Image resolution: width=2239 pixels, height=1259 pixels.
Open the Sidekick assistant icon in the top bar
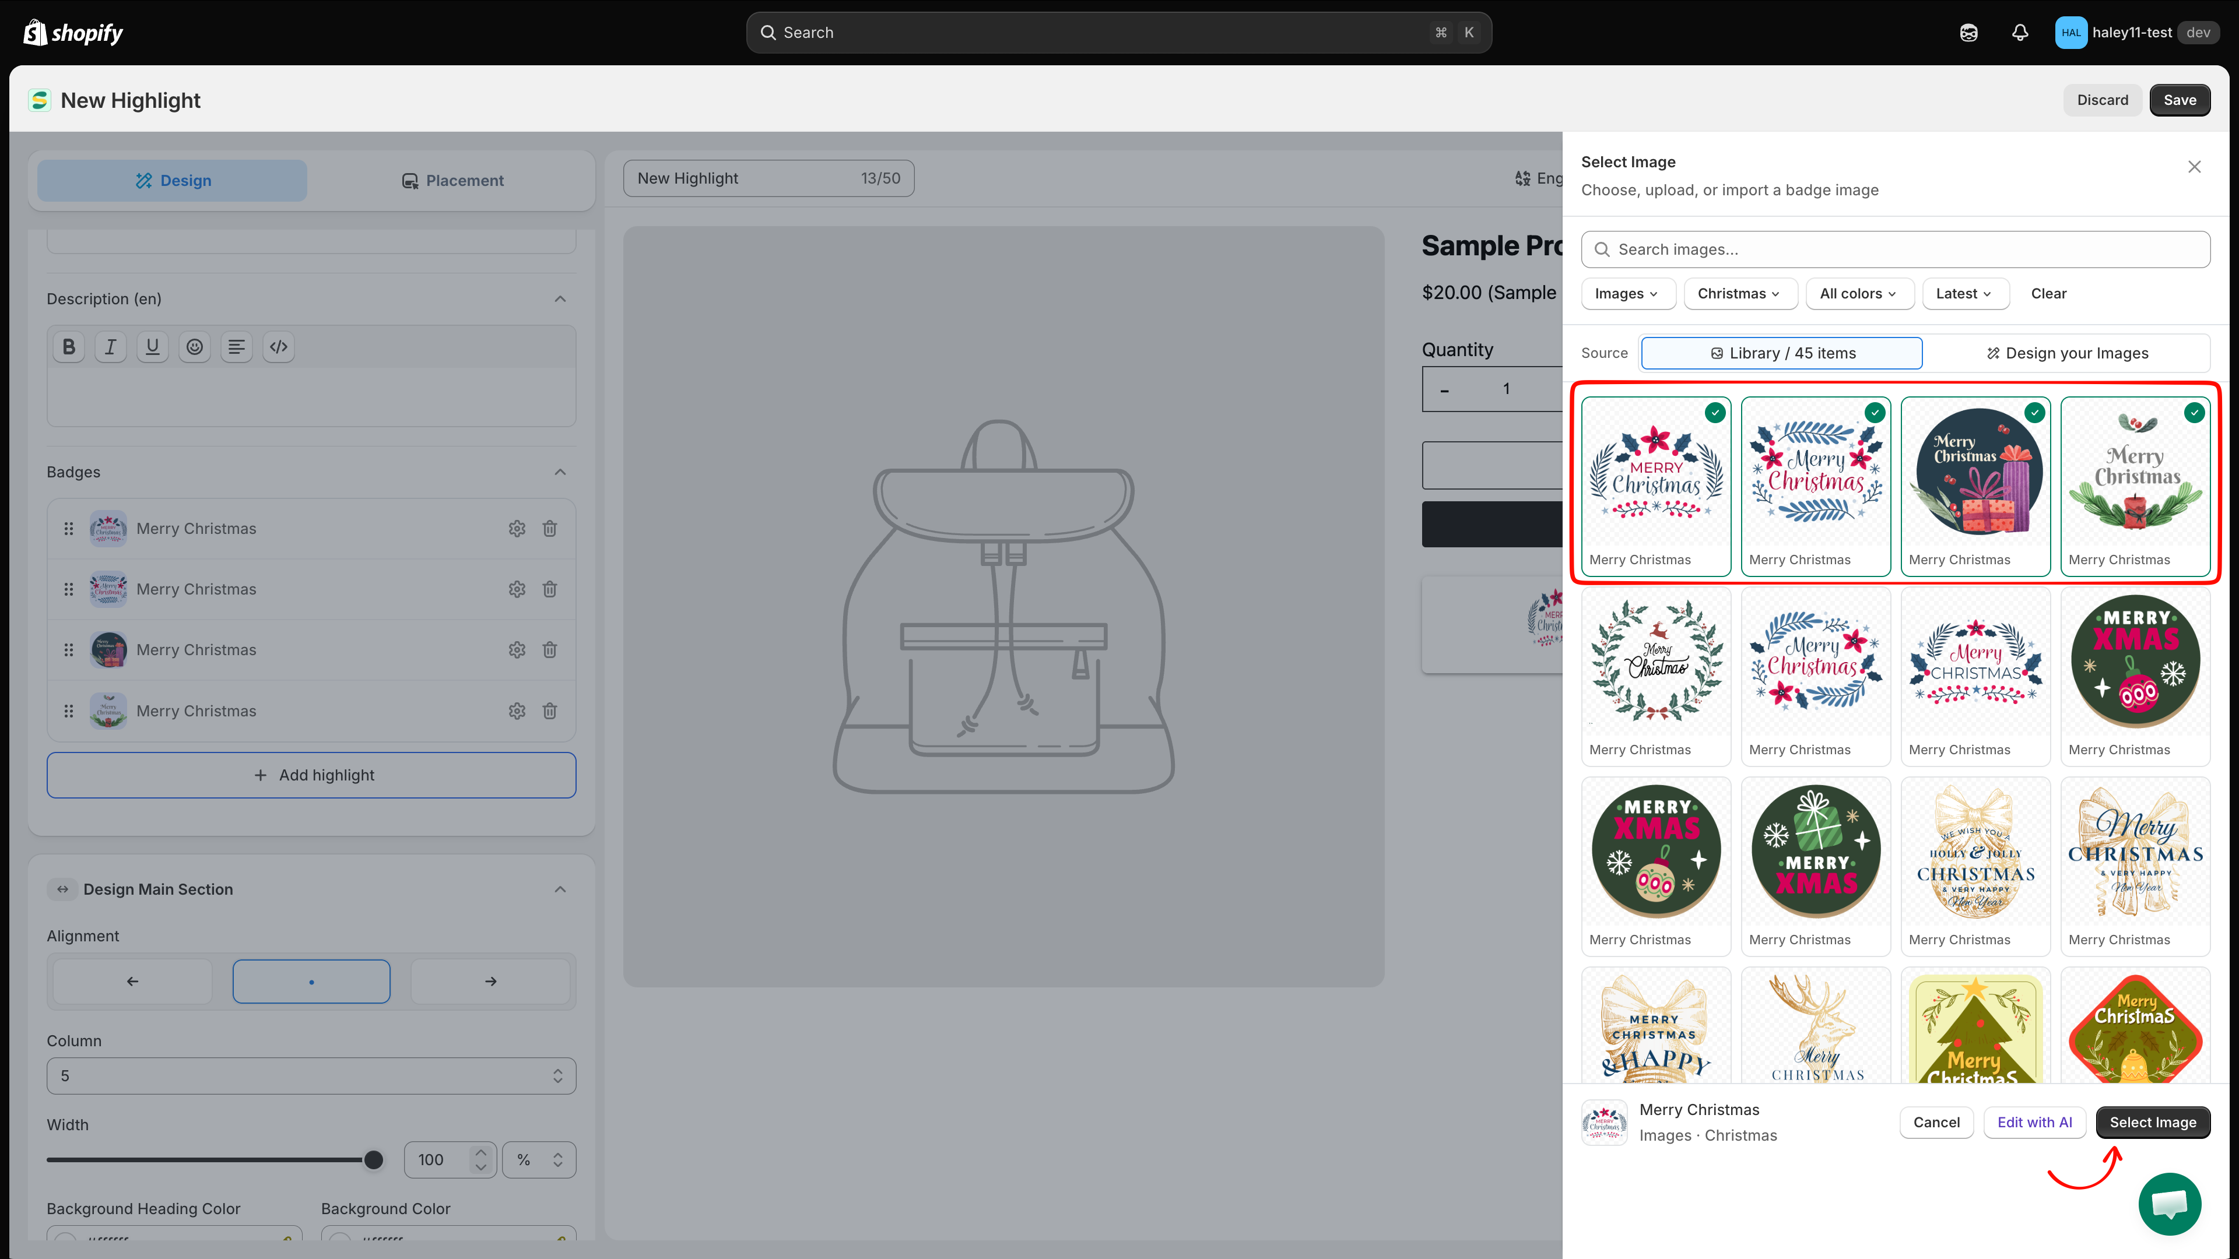(x=1968, y=33)
